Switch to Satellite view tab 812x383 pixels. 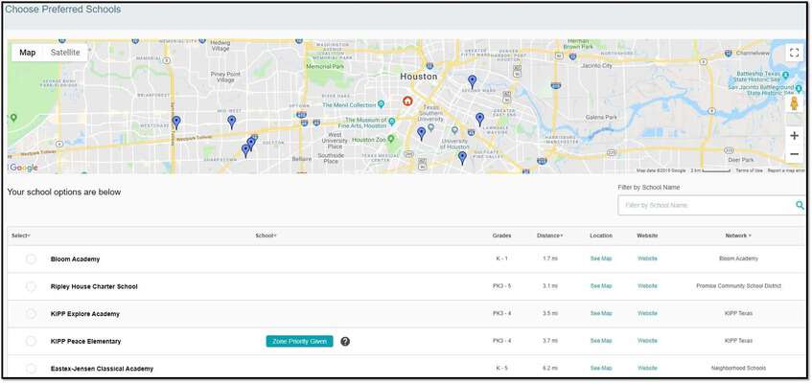click(65, 53)
